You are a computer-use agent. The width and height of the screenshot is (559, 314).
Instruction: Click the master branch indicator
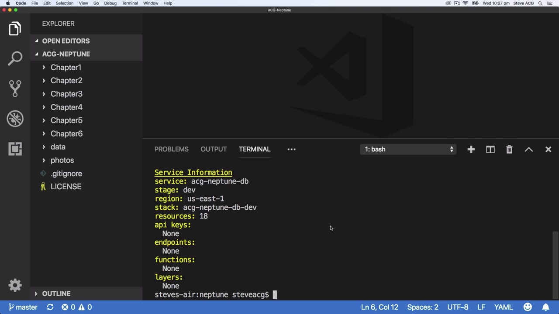pos(23,307)
